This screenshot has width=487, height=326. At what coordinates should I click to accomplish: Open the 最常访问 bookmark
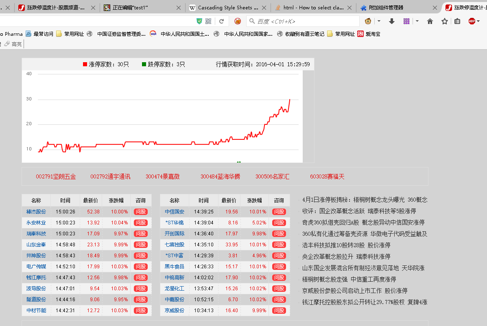(x=39, y=34)
